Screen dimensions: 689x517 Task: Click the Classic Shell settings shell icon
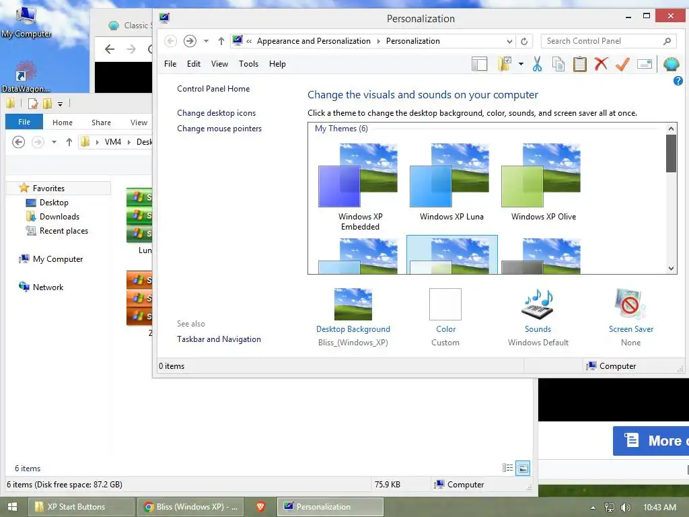click(671, 64)
